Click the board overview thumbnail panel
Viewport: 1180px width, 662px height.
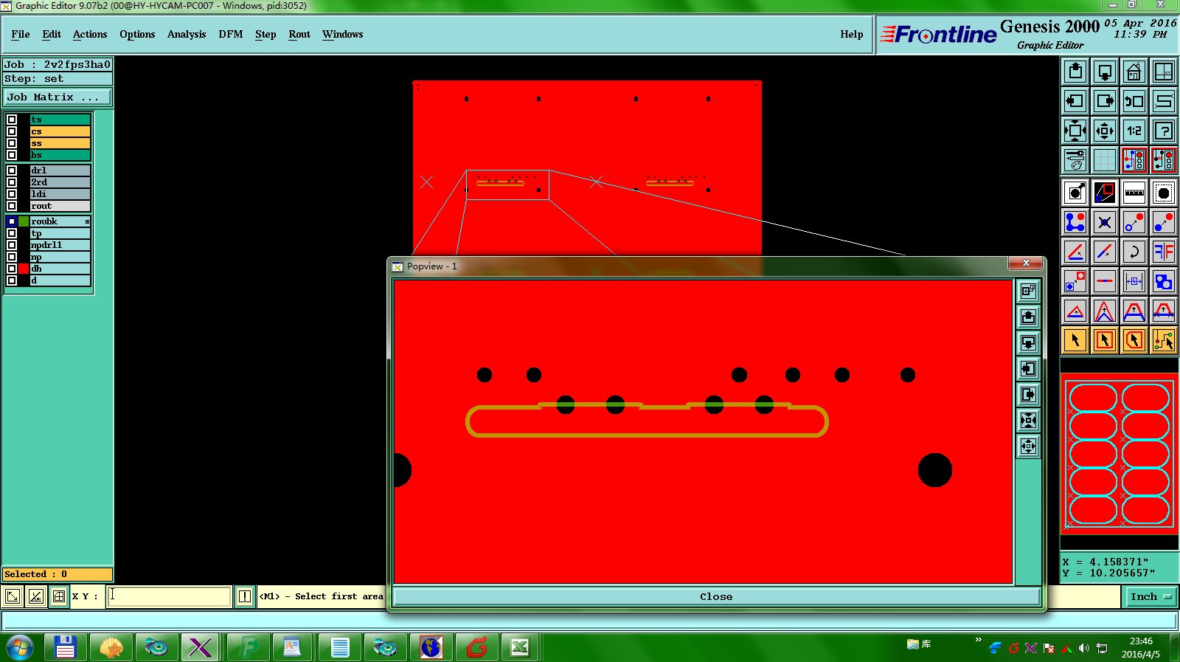pyautogui.click(x=1119, y=454)
